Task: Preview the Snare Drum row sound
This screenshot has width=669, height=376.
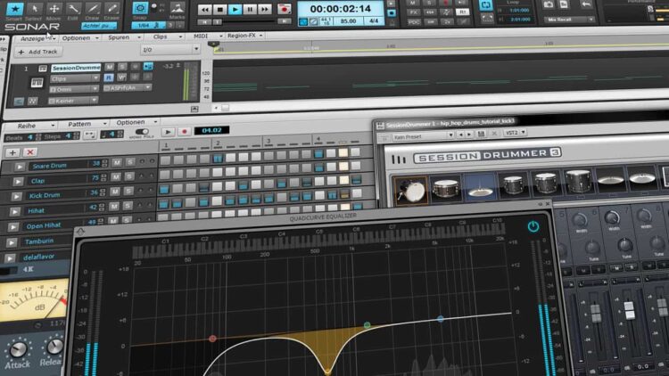Action: (18, 164)
